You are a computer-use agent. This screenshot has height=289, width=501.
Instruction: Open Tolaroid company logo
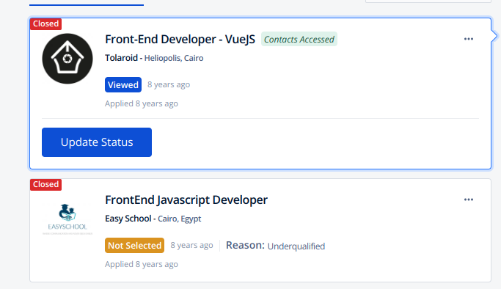click(67, 59)
